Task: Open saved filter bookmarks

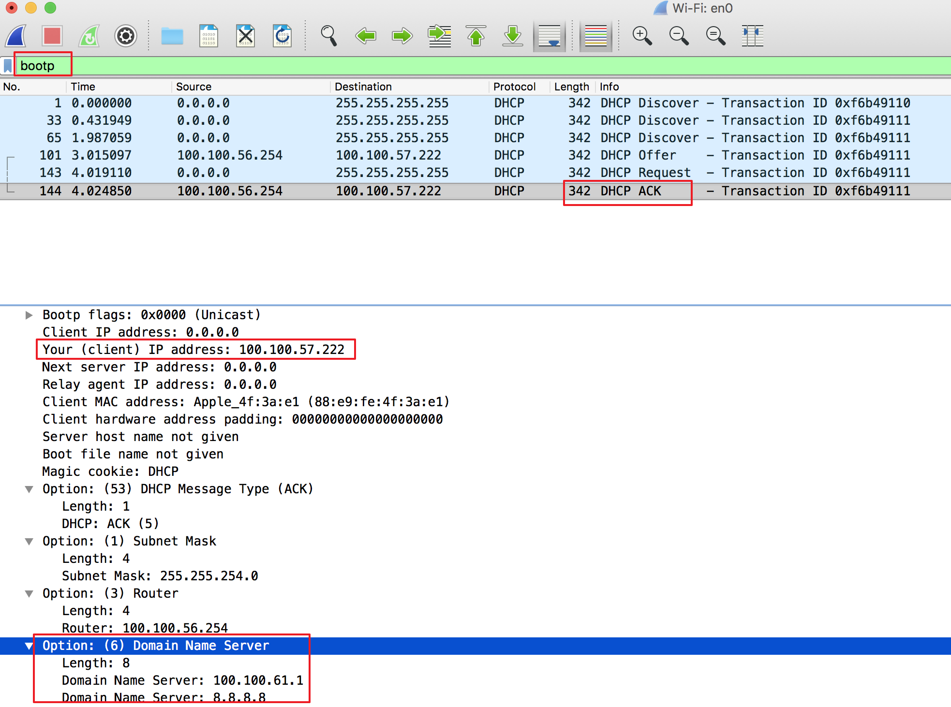Action: [x=7, y=65]
